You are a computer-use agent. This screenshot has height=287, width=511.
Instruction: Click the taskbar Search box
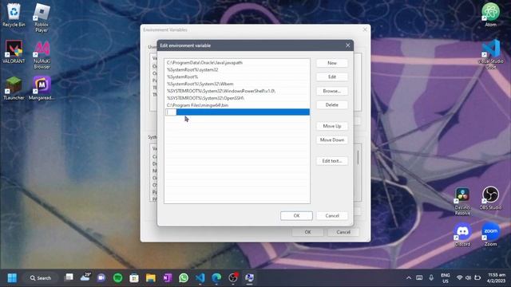coord(41,278)
